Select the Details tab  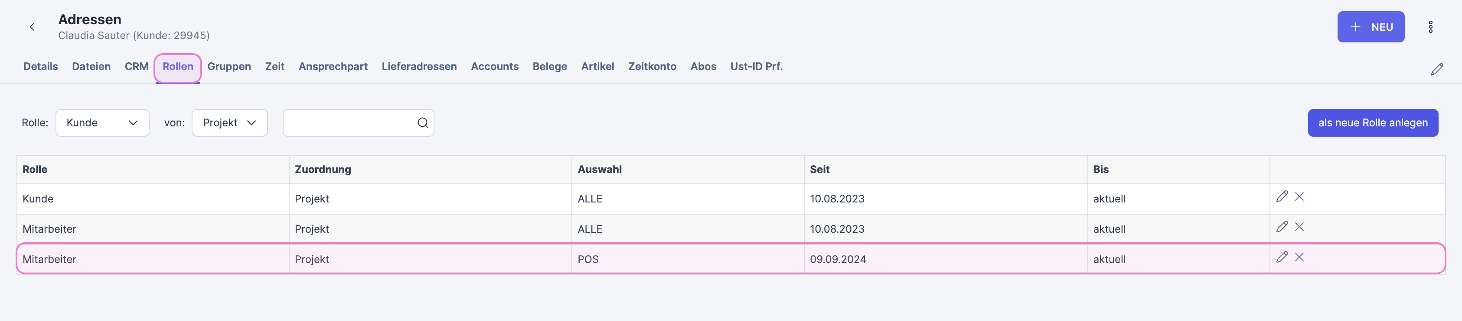pos(40,66)
